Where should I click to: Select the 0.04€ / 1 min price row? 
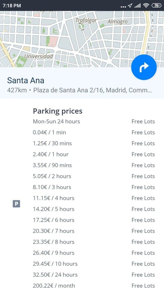click(x=94, y=132)
